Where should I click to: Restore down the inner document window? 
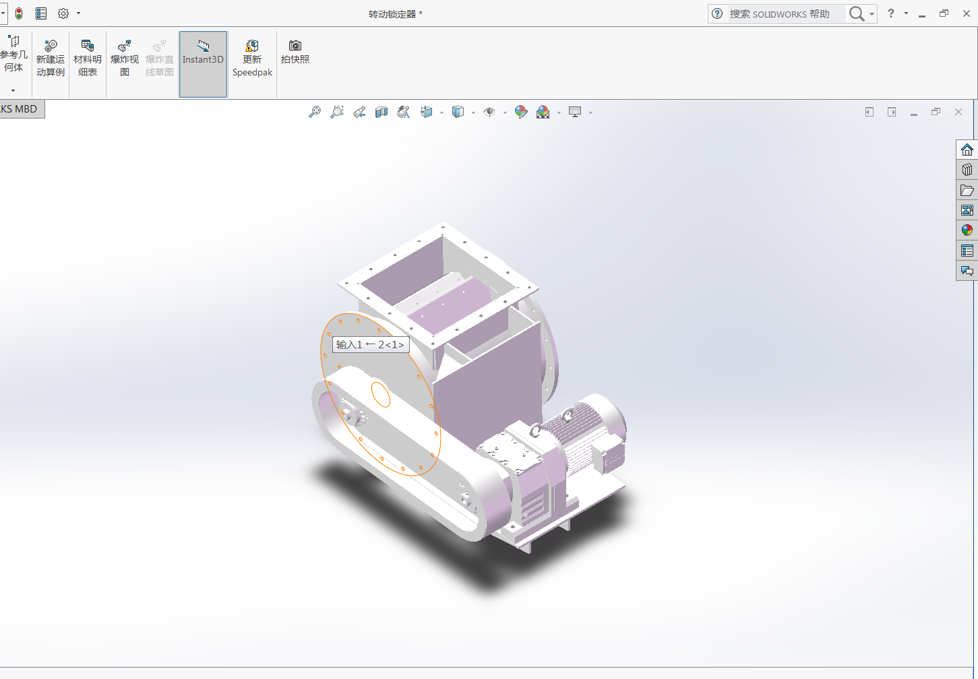click(x=936, y=112)
